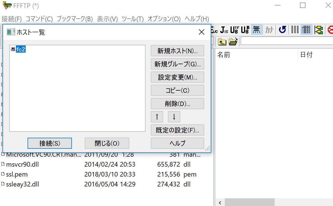Click the red abort icon
Viewport: 333px width, 206px height.
tap(330, 30)
